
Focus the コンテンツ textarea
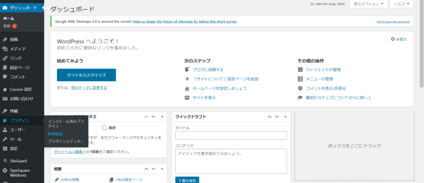pos(231,161)
